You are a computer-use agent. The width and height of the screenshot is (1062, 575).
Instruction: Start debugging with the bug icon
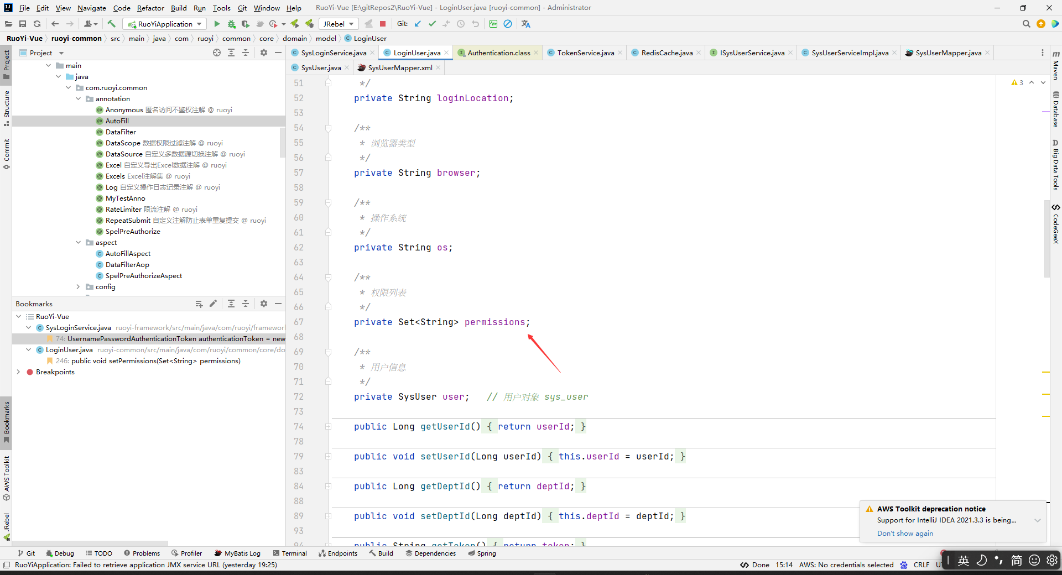[x=231, y=24]
